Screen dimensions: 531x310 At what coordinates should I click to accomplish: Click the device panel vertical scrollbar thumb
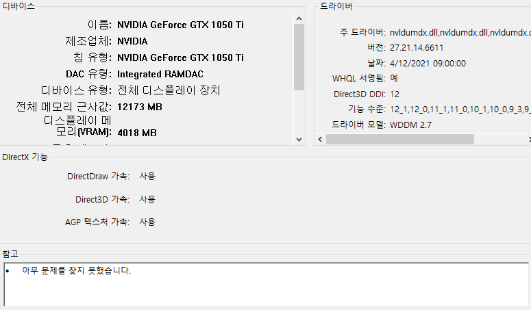tap(299, 57)
